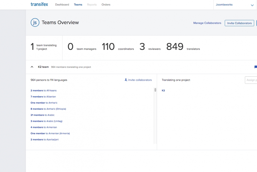The width and height of the screenshot is (257, 172).
Task: Click the 3 reviewers count
Action: 150,47
